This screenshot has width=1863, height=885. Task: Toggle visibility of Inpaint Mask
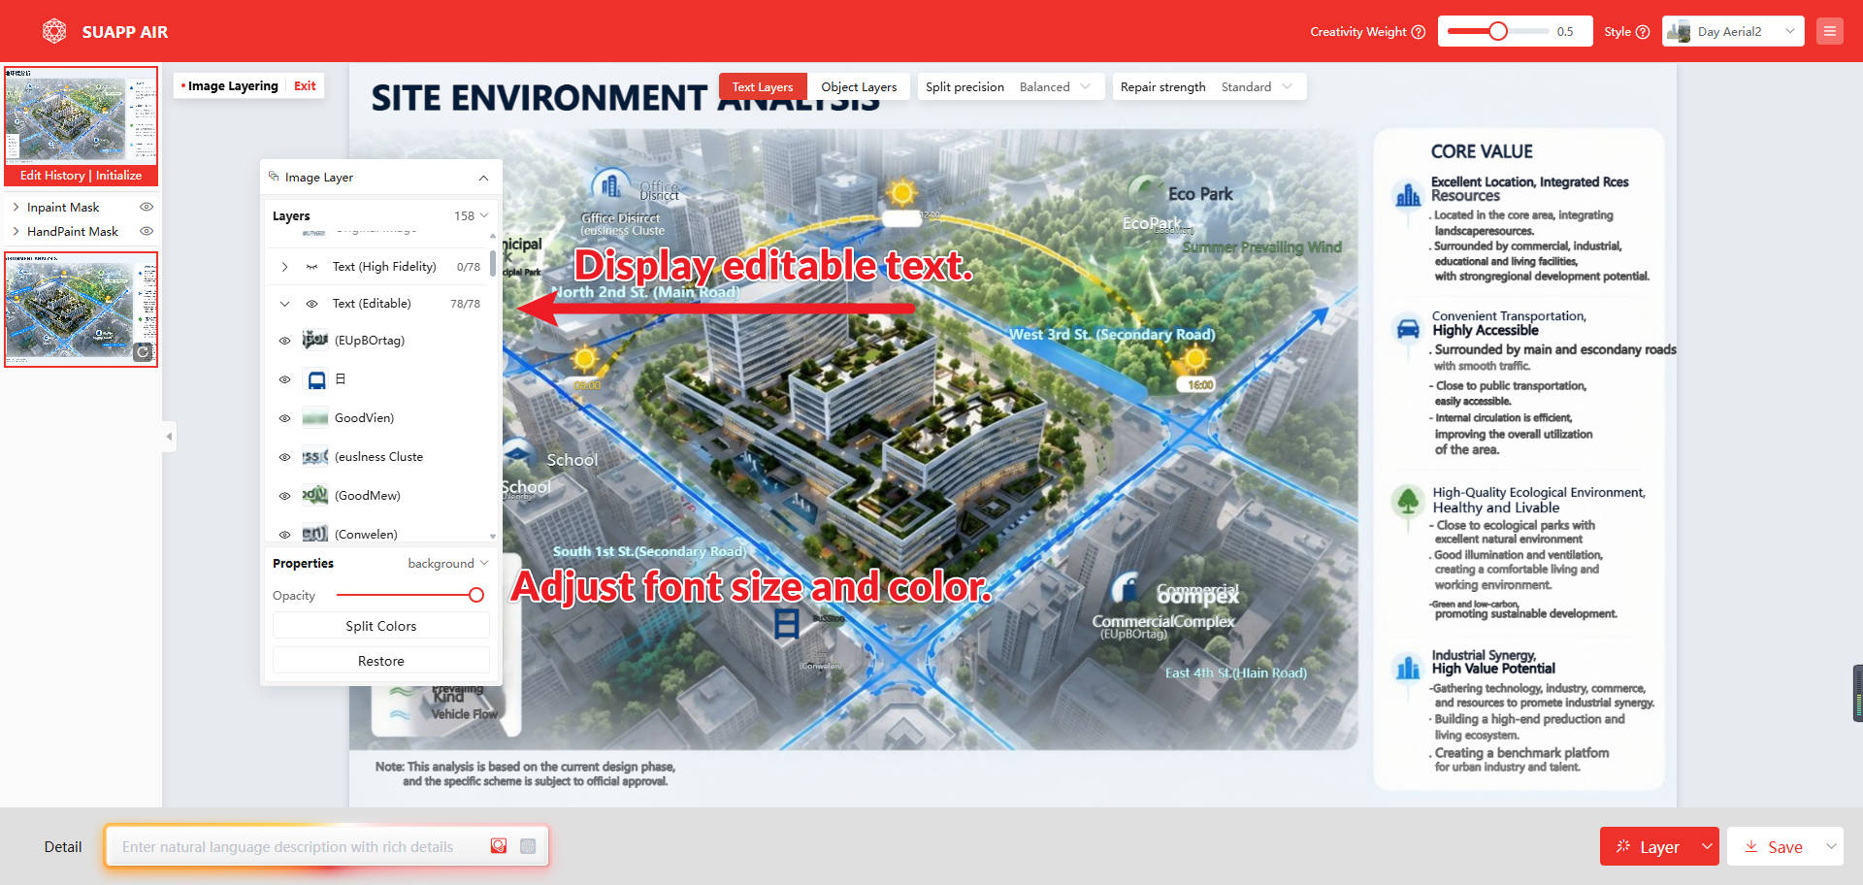(x=147, y=207)
